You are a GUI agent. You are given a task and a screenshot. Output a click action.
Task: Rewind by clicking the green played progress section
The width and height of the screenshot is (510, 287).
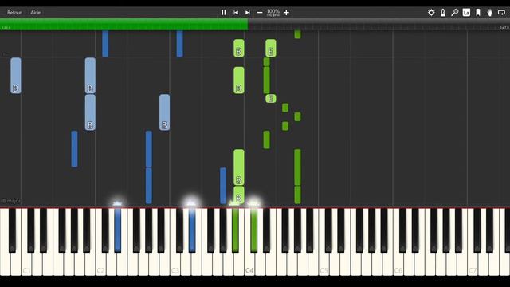pyautogui.click(x=124, y=25)
